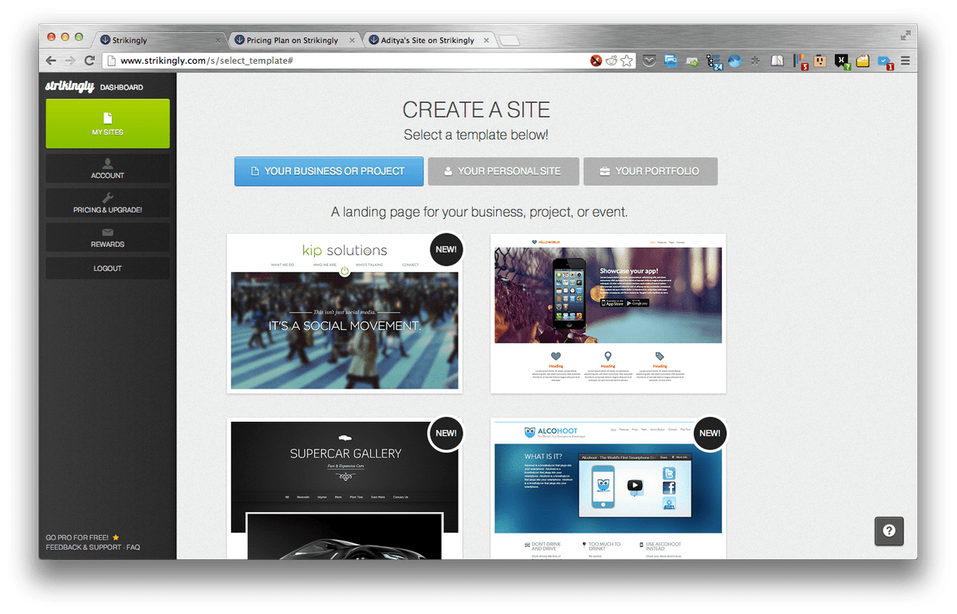Click Logout in the sidebar

tap(108, 268)
